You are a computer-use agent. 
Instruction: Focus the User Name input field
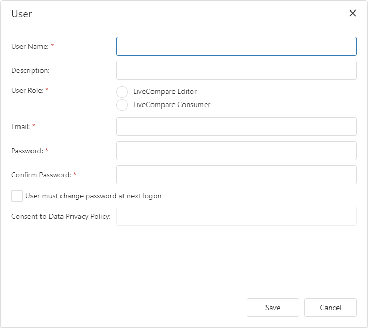(x=237, y=46)
